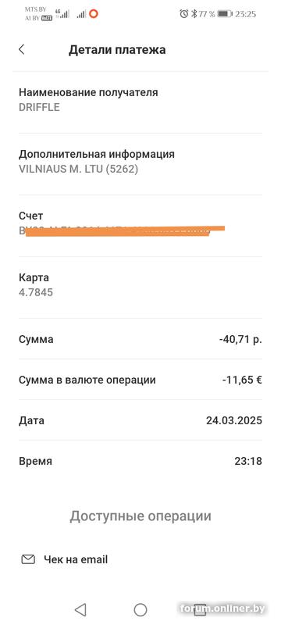Tap the Android recent apps square
The image size is (281, 625).
point(200,609)
